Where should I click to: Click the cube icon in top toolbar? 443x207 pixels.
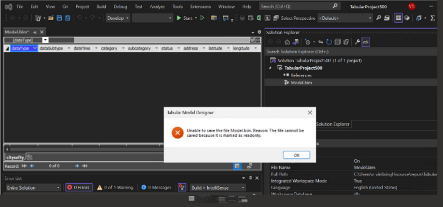[407, 18]
